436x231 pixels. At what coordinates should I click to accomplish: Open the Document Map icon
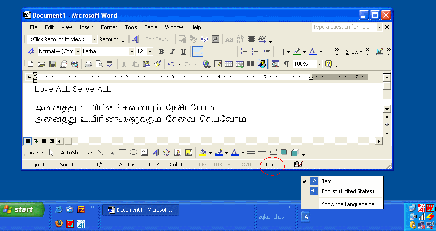275,64
